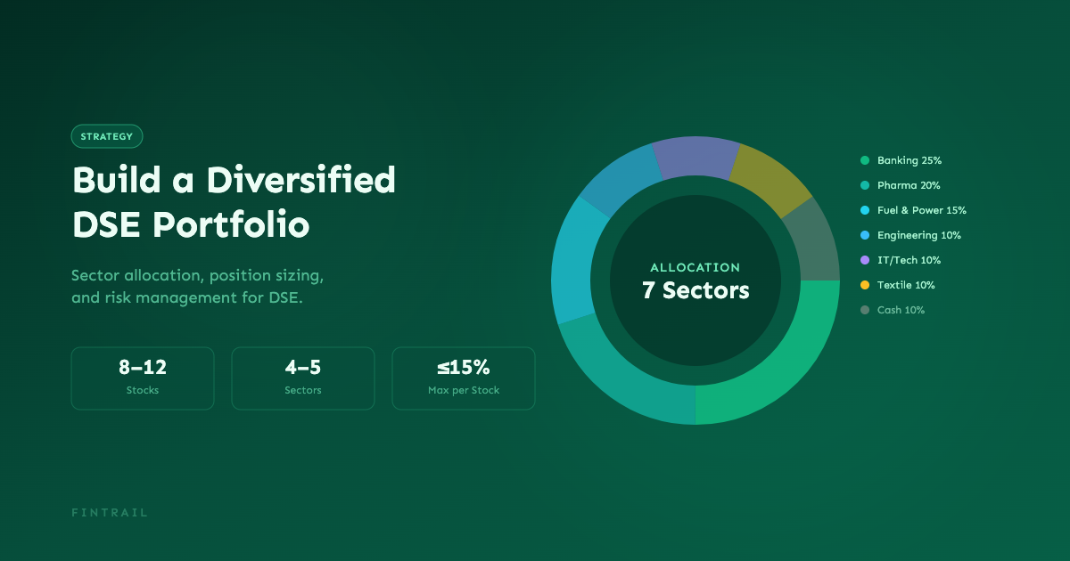Click the FINTRAIL logo text

110,513
